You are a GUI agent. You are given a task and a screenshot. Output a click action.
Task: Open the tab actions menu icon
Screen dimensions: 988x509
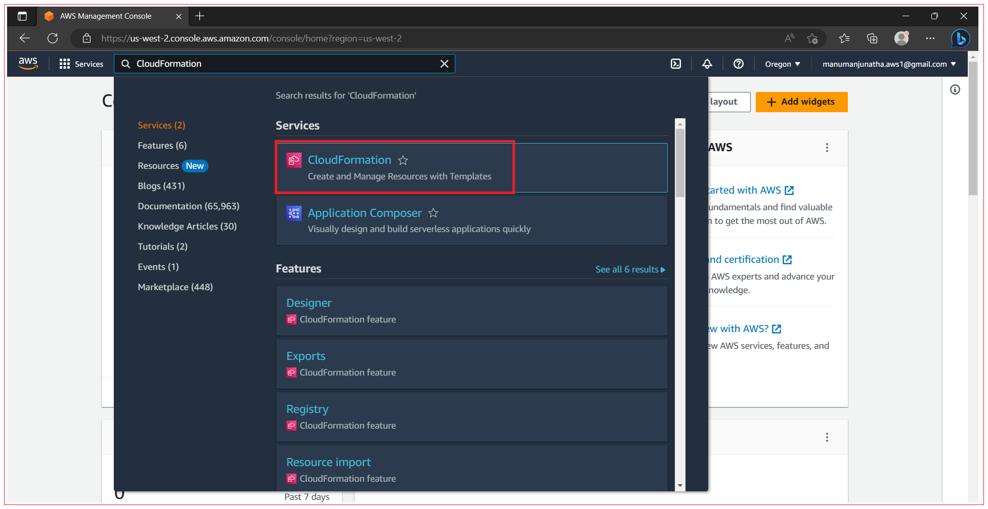point(22,16)
